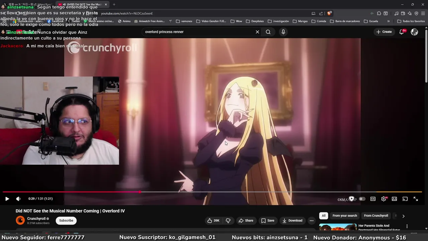Click the 'overlord princess renner' search field
The width and height of the screenshot is (428, 241).
tap(198, 32)
